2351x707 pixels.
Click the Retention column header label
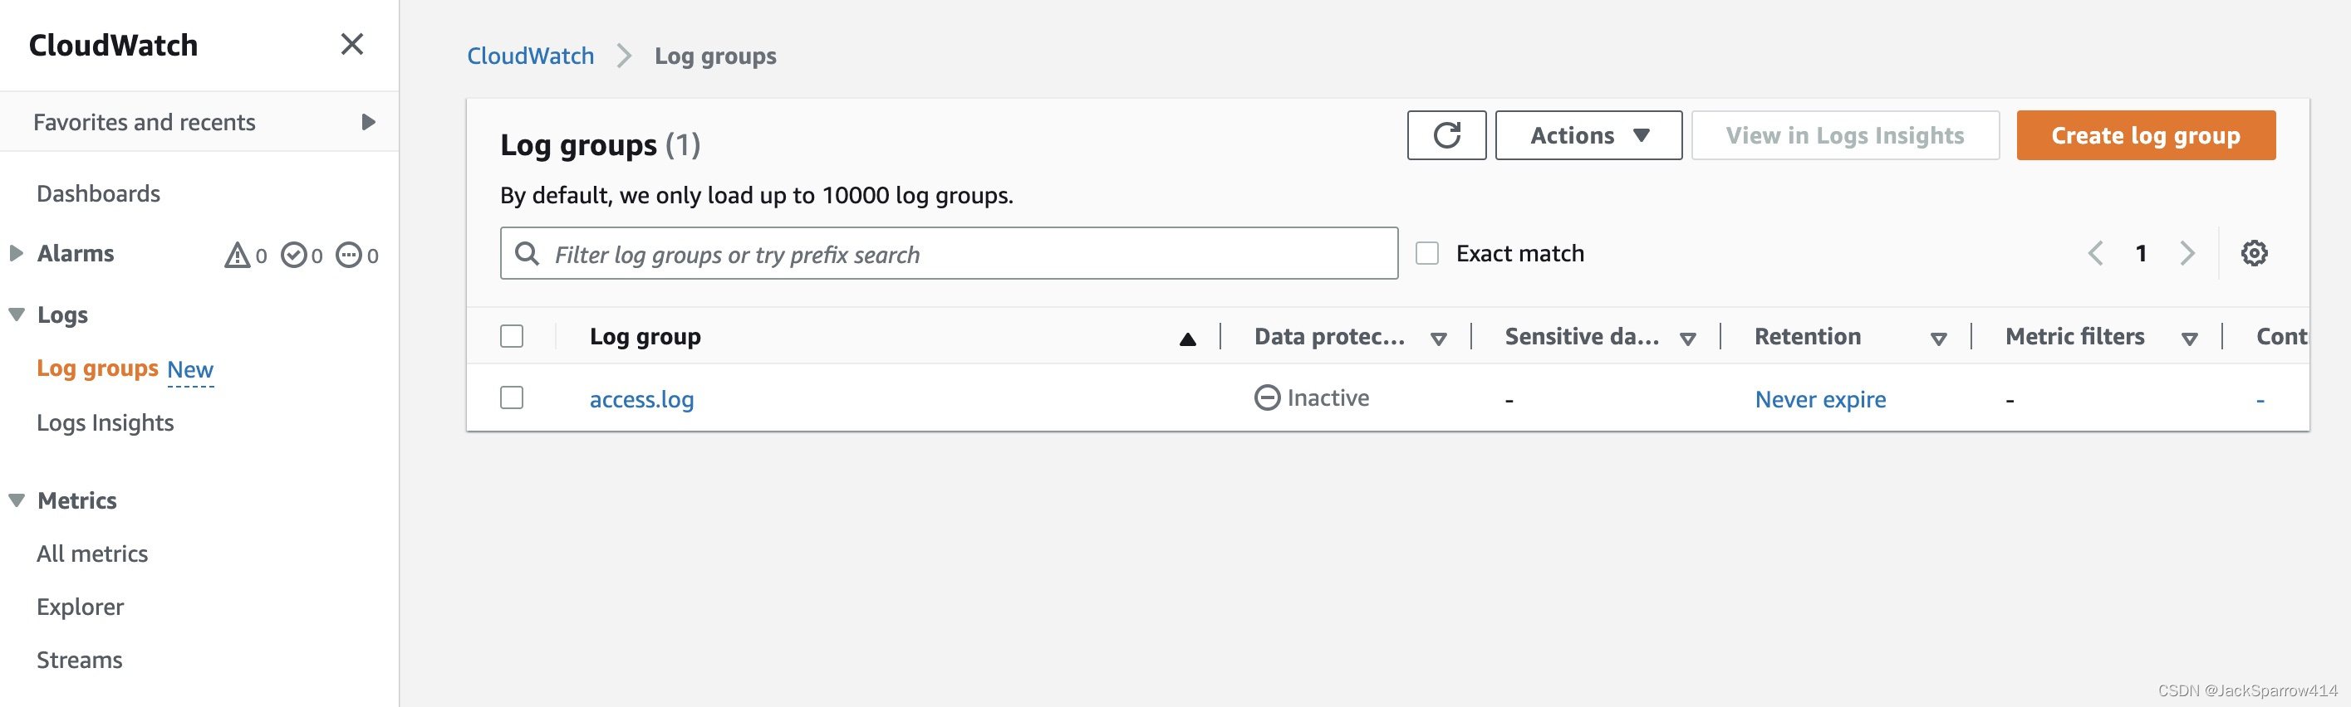tap(1807, 336)
